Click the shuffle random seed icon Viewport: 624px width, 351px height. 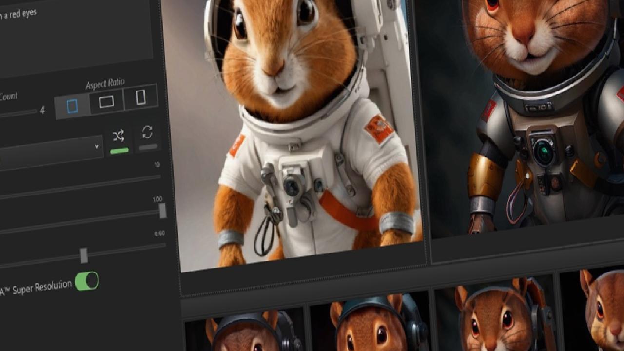pyautogui.click(x=118, y=136)
